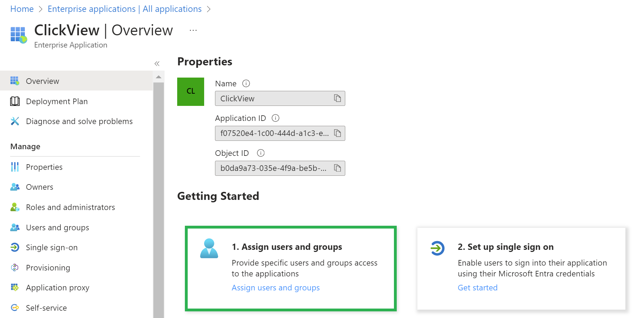This screenshot has height=318, width=638.
Task: Click the Roles and administrators icon
Action: point(15,207)
